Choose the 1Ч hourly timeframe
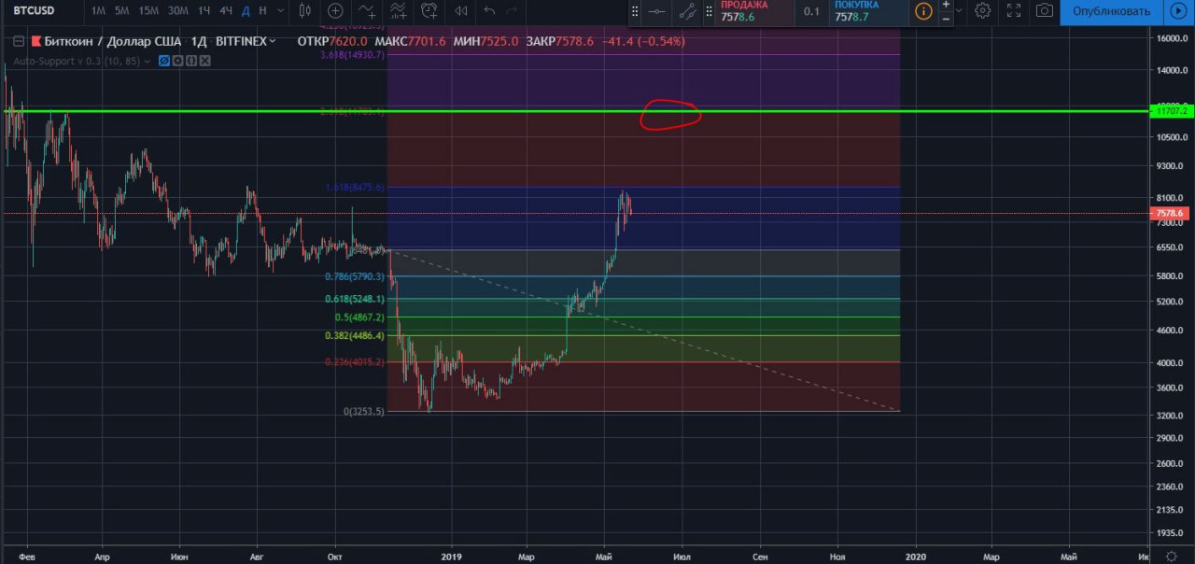1195x564 pixels. coord(204,10)
